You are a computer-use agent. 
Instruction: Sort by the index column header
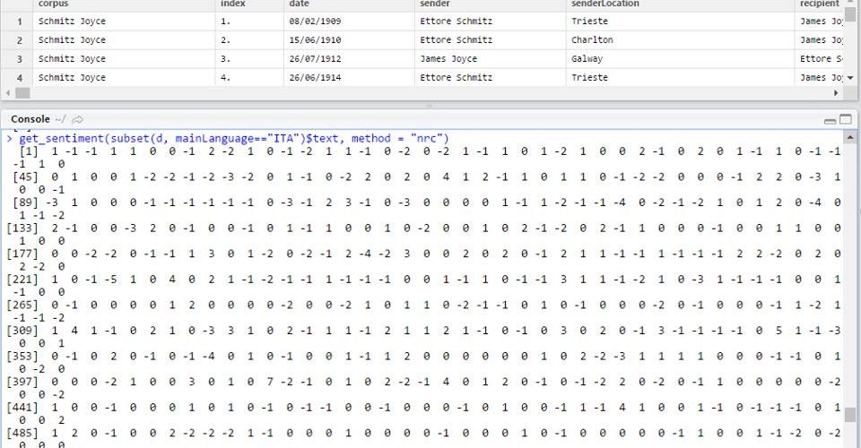(232, 4)
